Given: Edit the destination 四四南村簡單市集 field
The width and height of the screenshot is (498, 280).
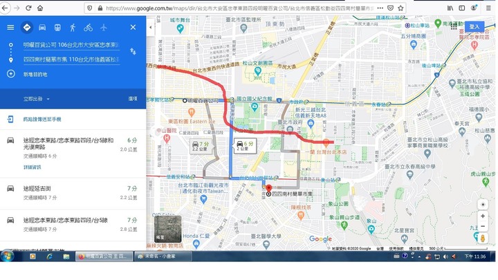Looking at the screenshot, I should tap(71, 59).
